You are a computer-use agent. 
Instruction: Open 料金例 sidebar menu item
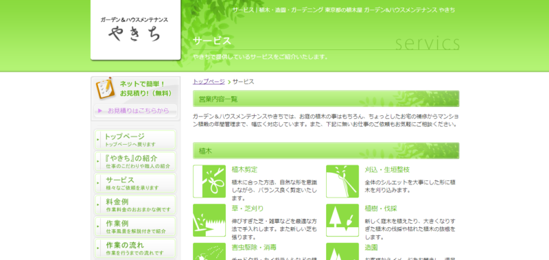point(135,205)
